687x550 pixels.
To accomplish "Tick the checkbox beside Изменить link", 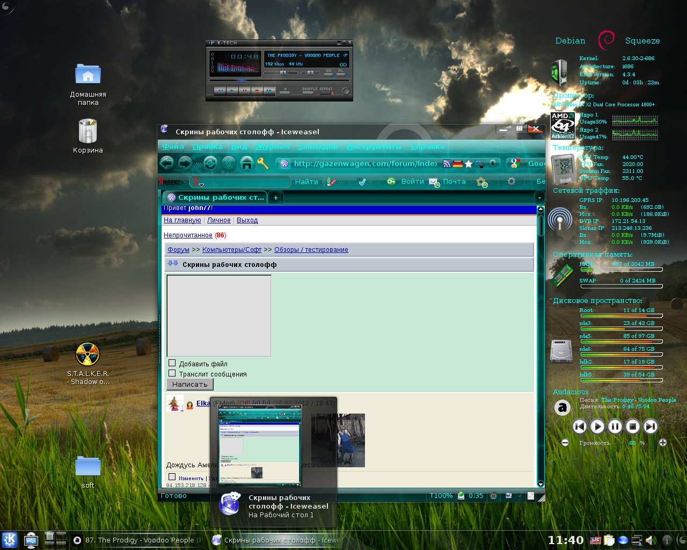I will point(172,476).
